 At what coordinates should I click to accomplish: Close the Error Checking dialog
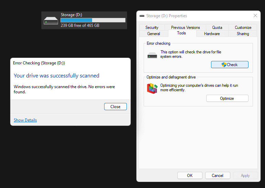(115, 106)
